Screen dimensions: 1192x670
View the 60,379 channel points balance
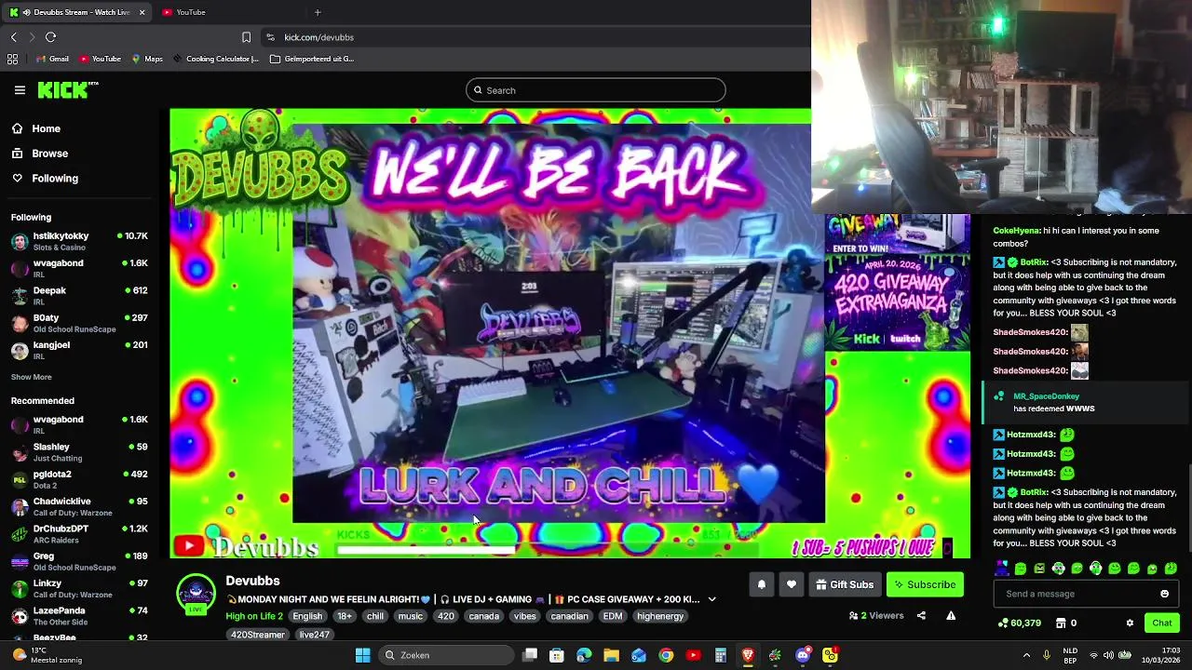tap(1019, 623)
